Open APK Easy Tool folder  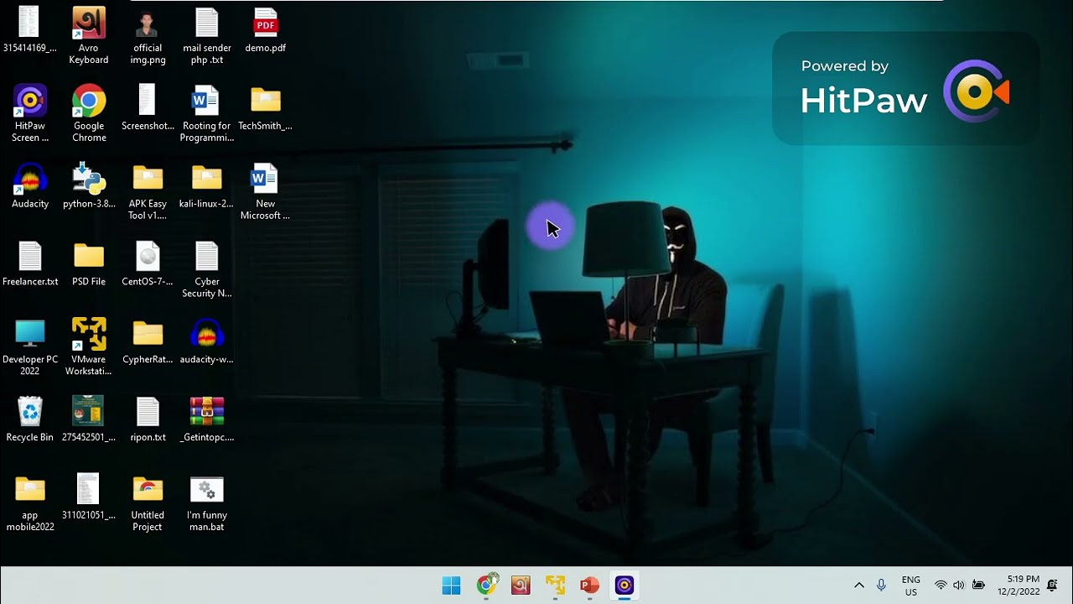coord(148,191)
